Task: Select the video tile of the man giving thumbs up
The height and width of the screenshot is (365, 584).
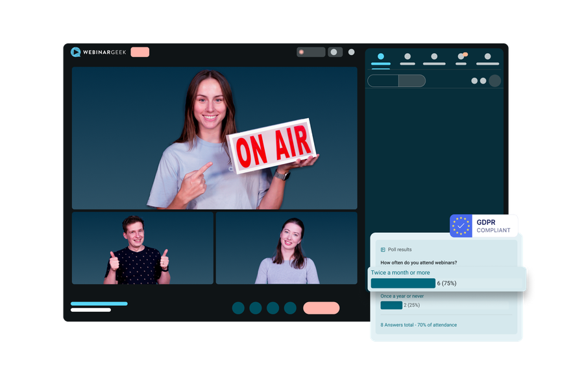Action: tap(143, 248)
